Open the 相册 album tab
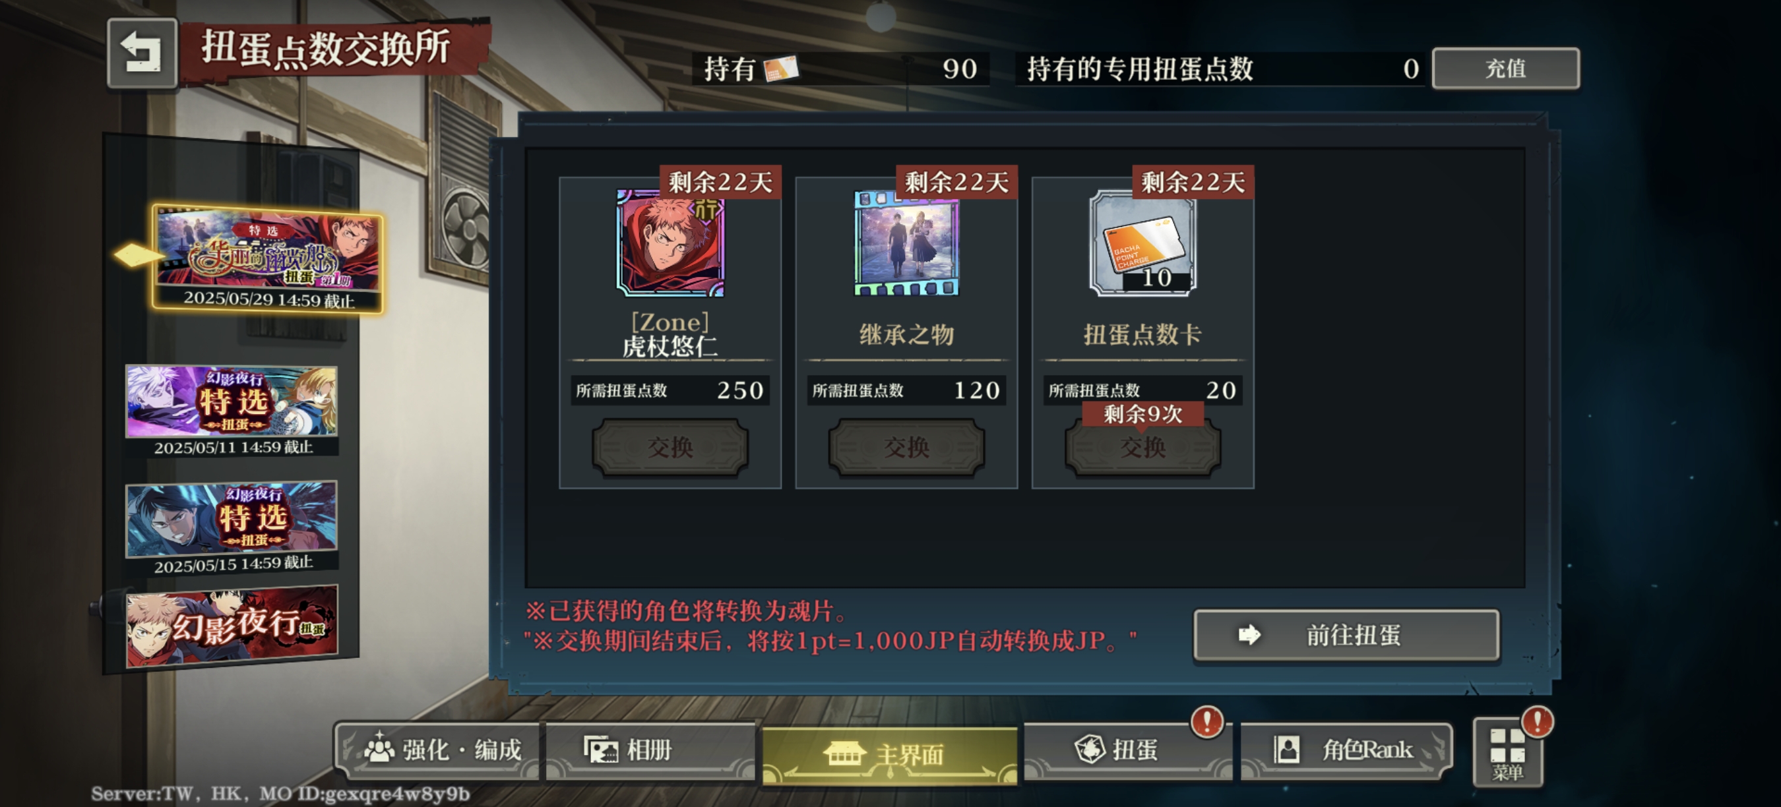1781x807 pixels. pos(650,750)
